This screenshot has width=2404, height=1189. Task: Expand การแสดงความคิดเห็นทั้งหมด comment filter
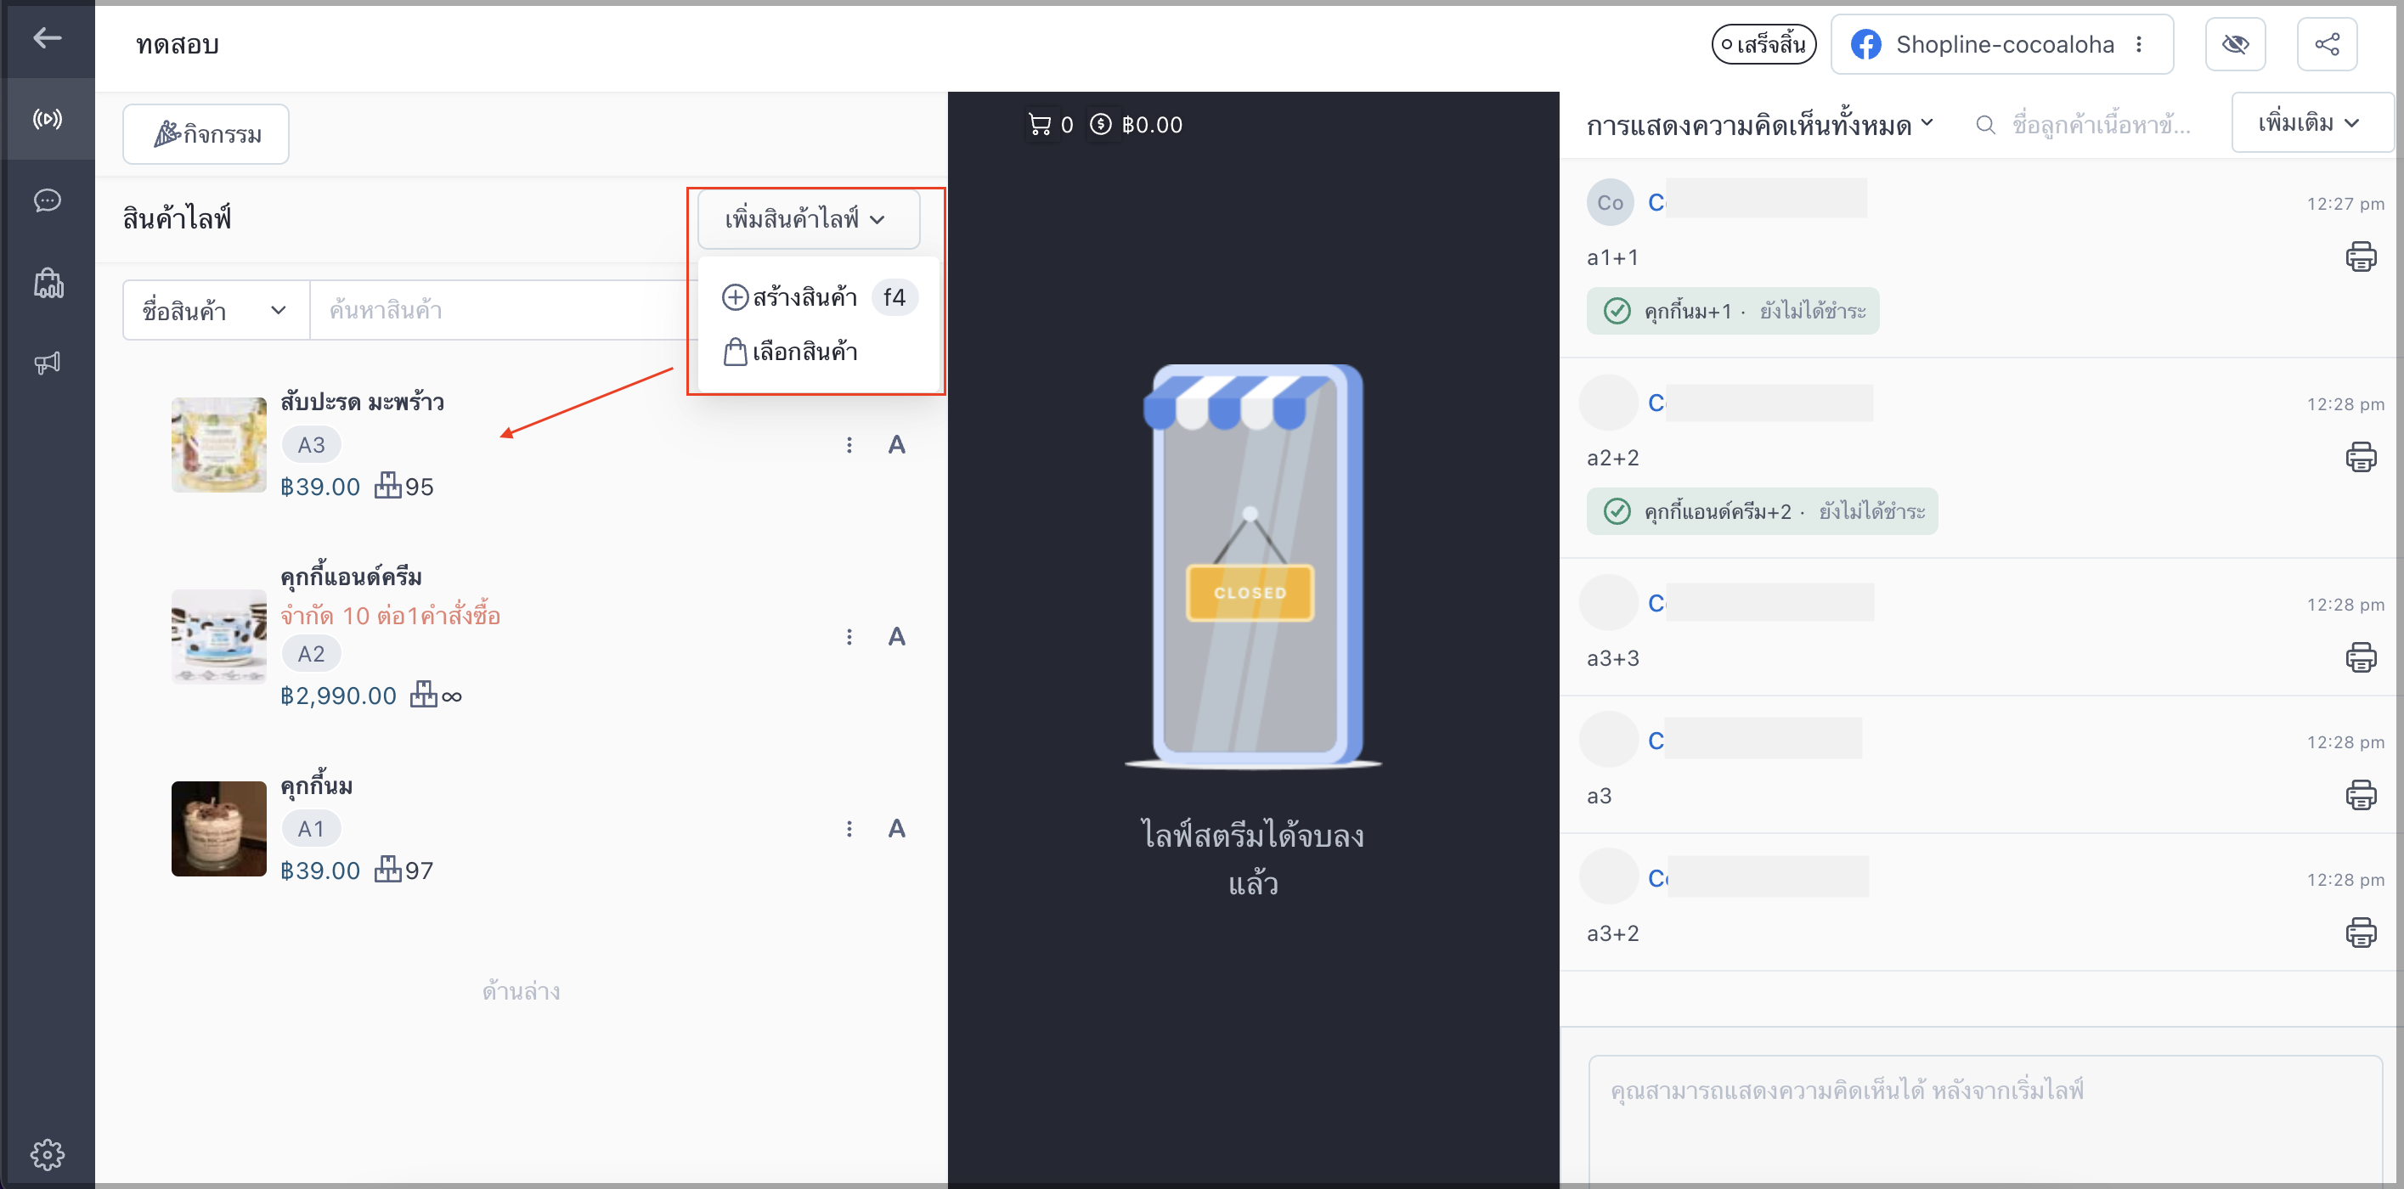[1760, 124]
